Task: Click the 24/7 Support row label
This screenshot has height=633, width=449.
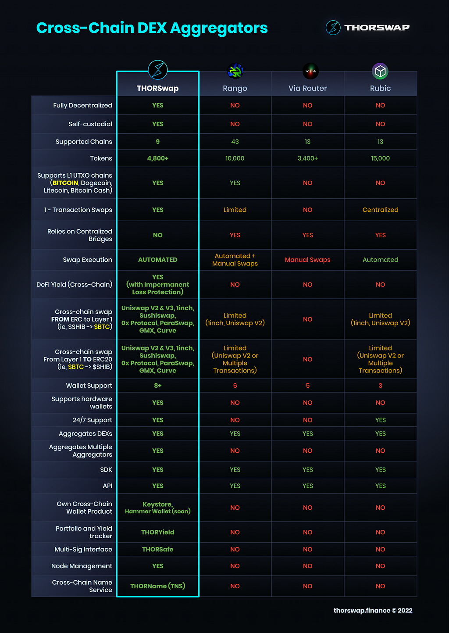Action: [x=93, y=420]
